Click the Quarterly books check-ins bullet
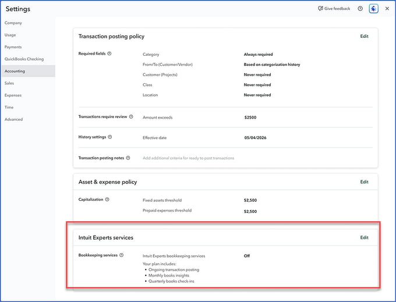The image size is (396, 302). 171,281
